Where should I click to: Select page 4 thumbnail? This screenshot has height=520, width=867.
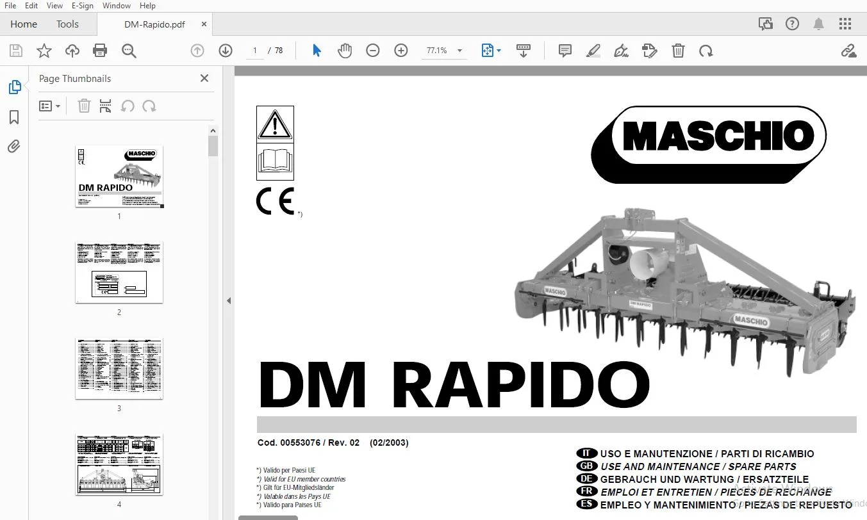click(119, 464)
